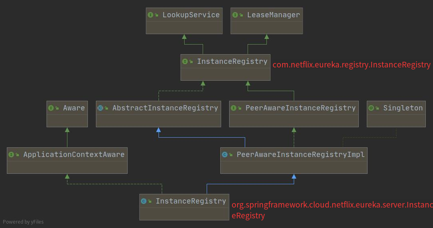Click the public visibility icon on Singleton

pyautogui.click(x=377, y=108)
